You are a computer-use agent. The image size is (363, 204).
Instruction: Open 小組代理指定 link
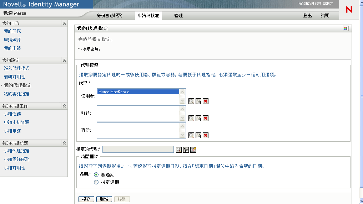[x=17, y=151]
